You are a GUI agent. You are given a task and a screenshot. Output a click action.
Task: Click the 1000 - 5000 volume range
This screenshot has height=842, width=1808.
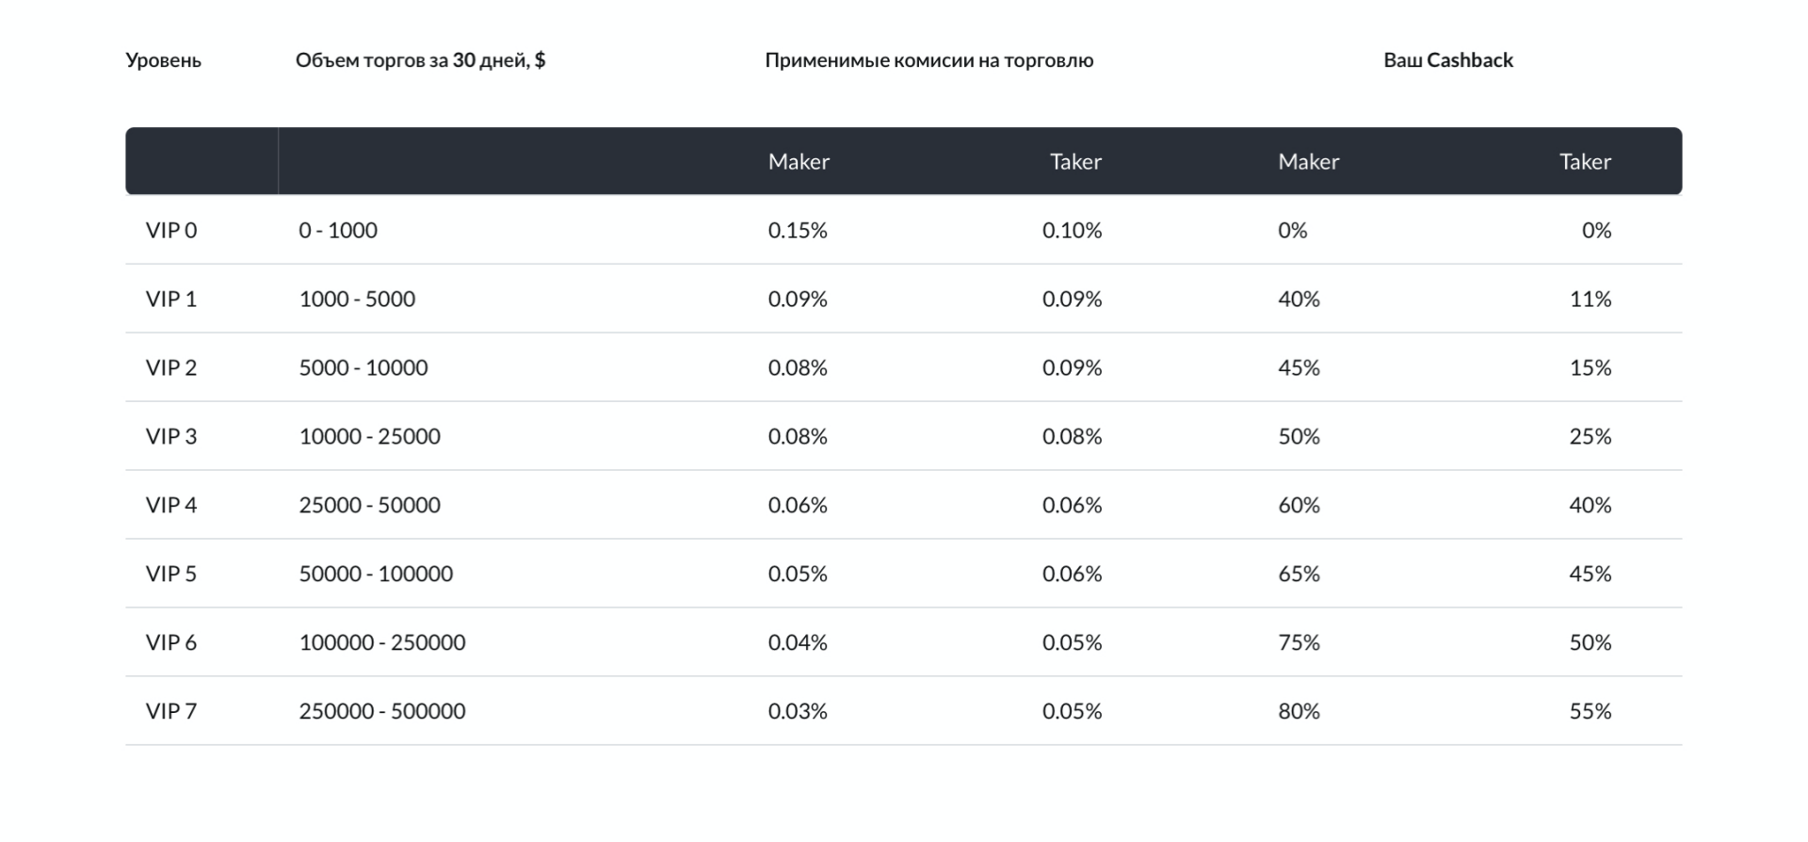click(357, 300)
